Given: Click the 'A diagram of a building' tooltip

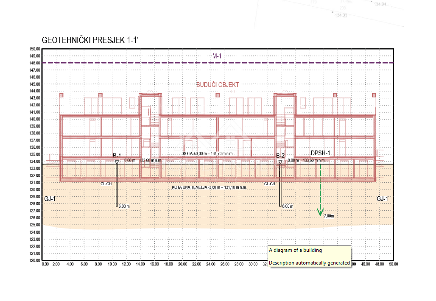Looking at the screenshot, I should [295, 250].
